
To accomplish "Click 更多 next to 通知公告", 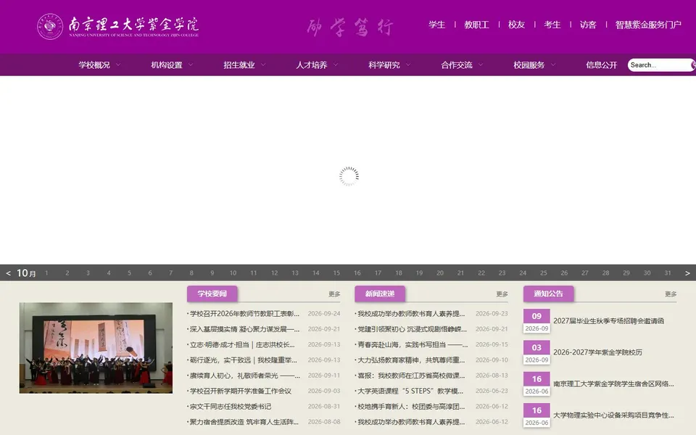I will 671,294.
